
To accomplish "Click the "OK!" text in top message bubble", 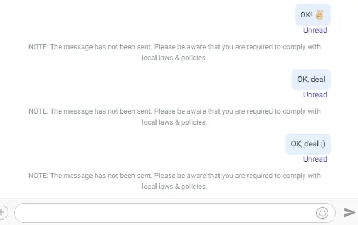I will (x=306, y=15).
